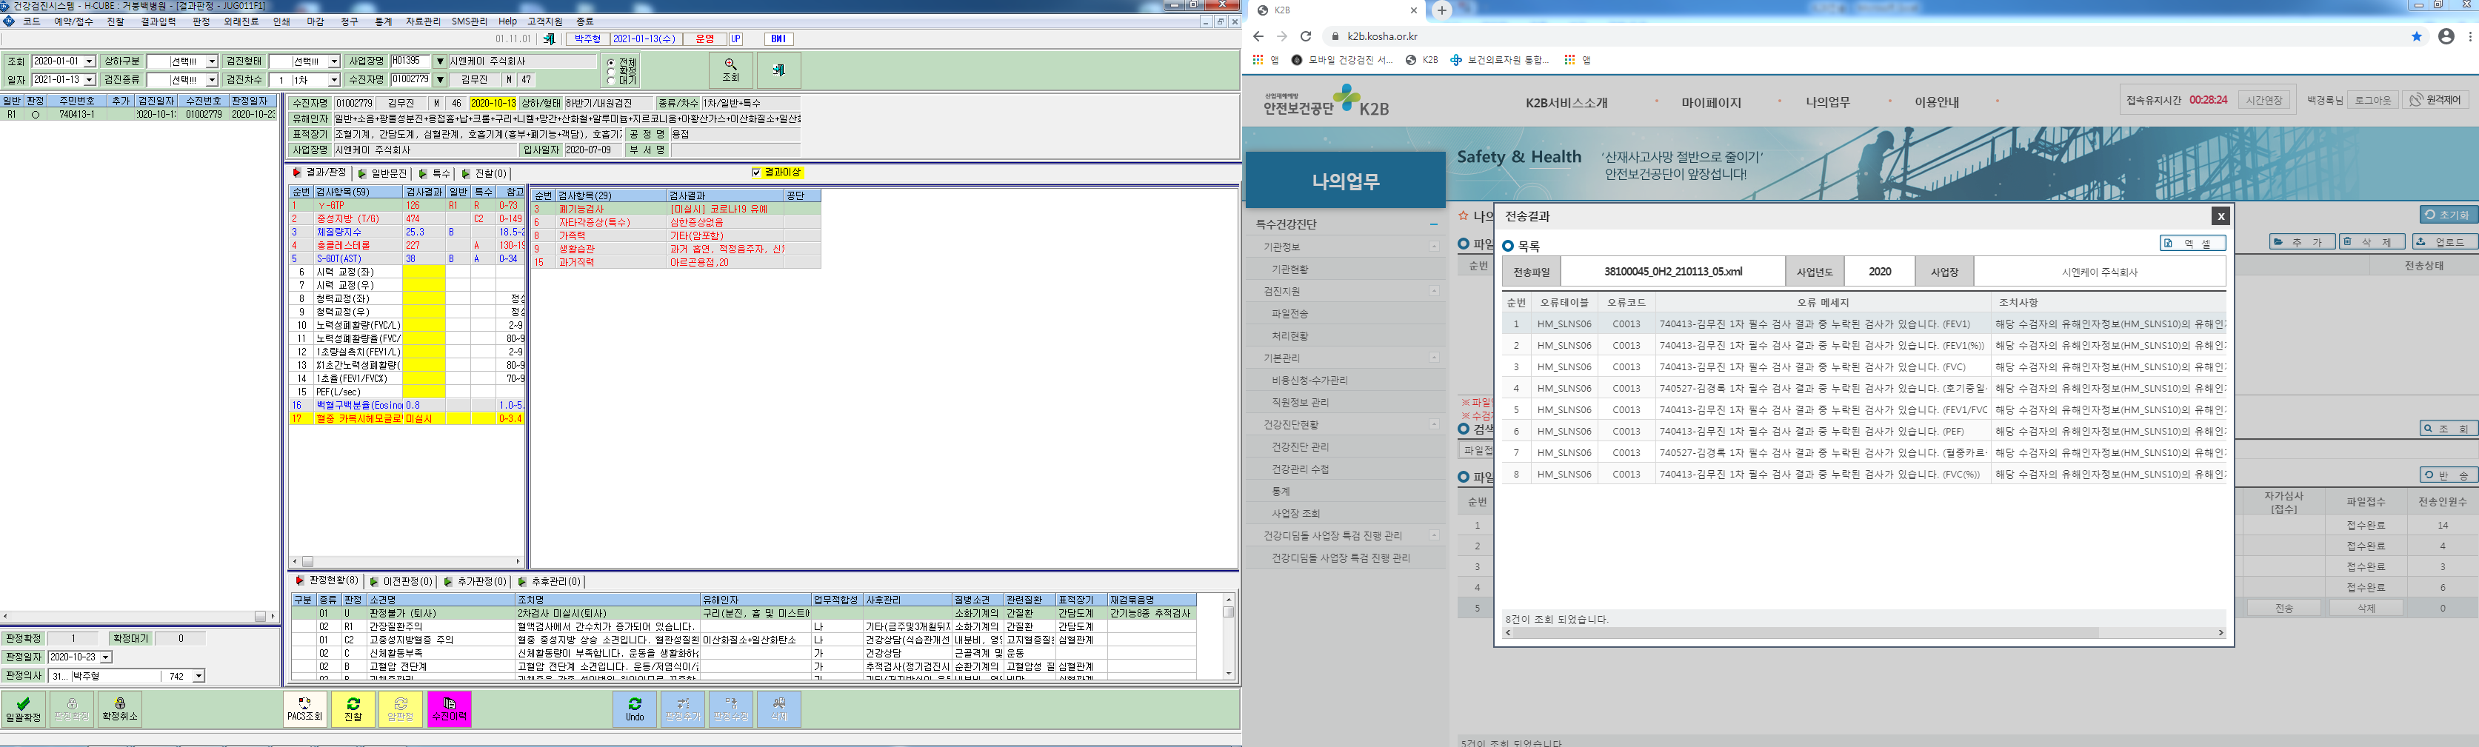Click the browser reload icon
Image resolution: width=2479 pixels, height=747 pixels.
tap(1306, 36)
